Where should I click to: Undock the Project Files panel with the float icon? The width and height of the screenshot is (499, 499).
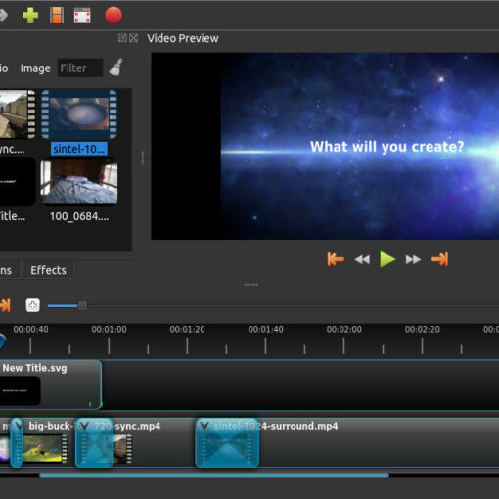coord(122,38)
